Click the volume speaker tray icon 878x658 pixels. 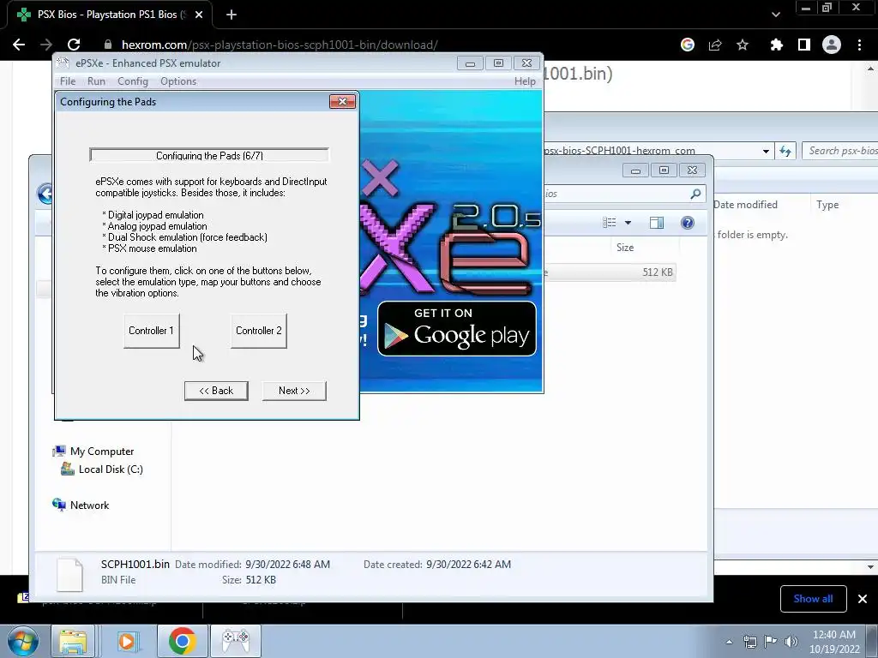tap(791, 642)
